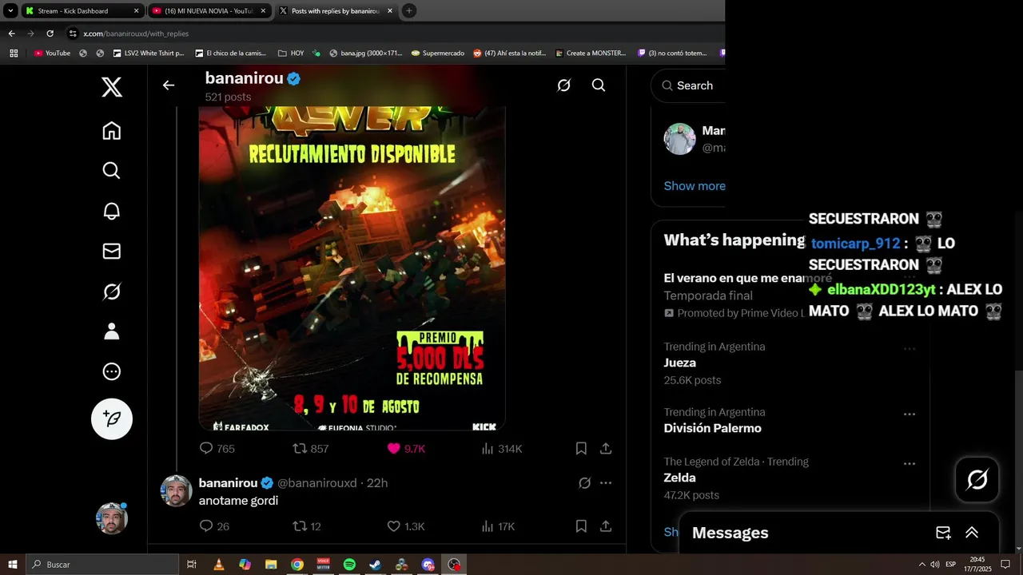
Task: Compose new message in Messages drawer
Action: tap(943, 533)
